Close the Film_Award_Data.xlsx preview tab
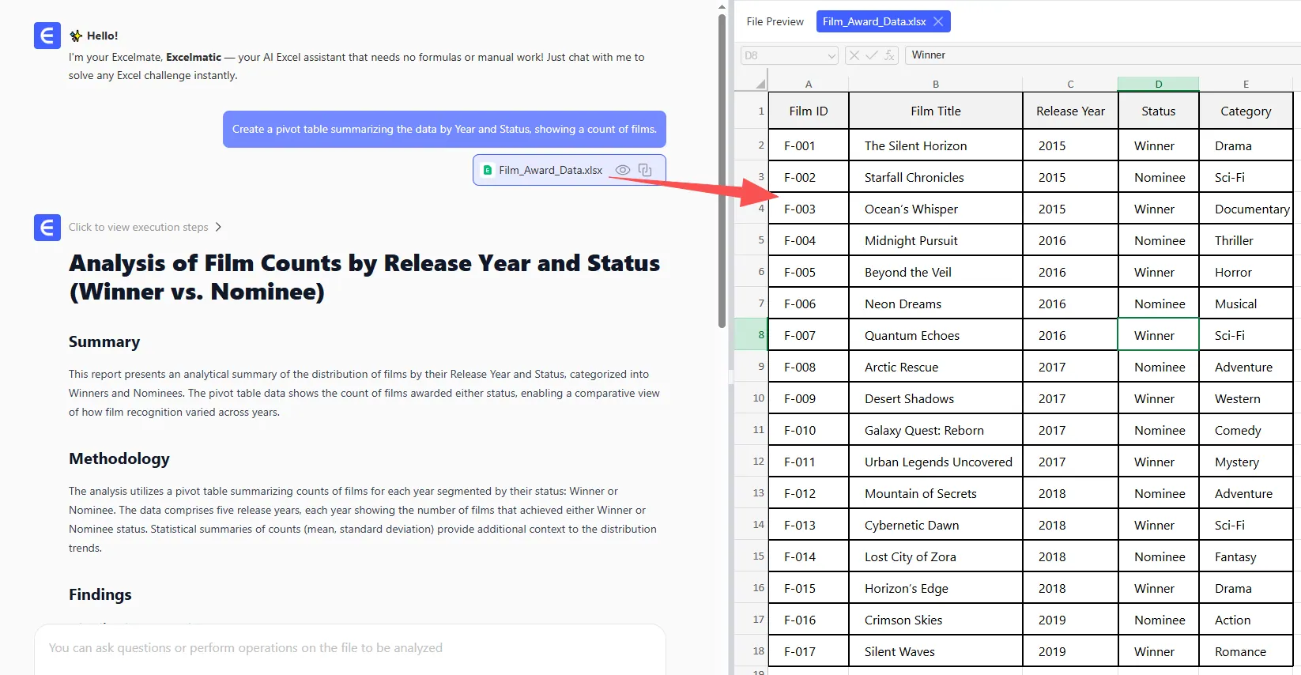Viewport: 1301px width, 675px height. (938, 21)
